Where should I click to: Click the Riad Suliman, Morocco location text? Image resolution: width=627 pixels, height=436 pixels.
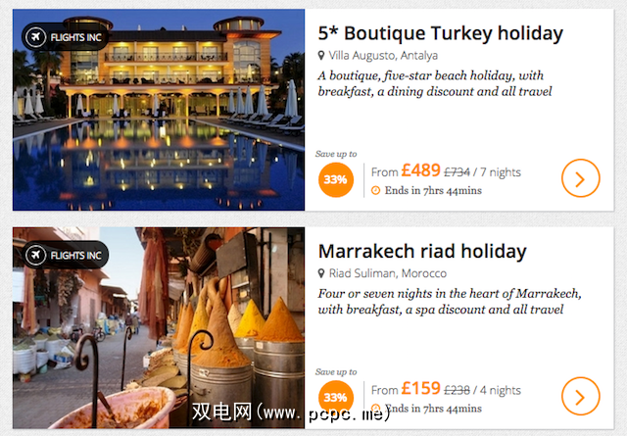coord(388,273)
